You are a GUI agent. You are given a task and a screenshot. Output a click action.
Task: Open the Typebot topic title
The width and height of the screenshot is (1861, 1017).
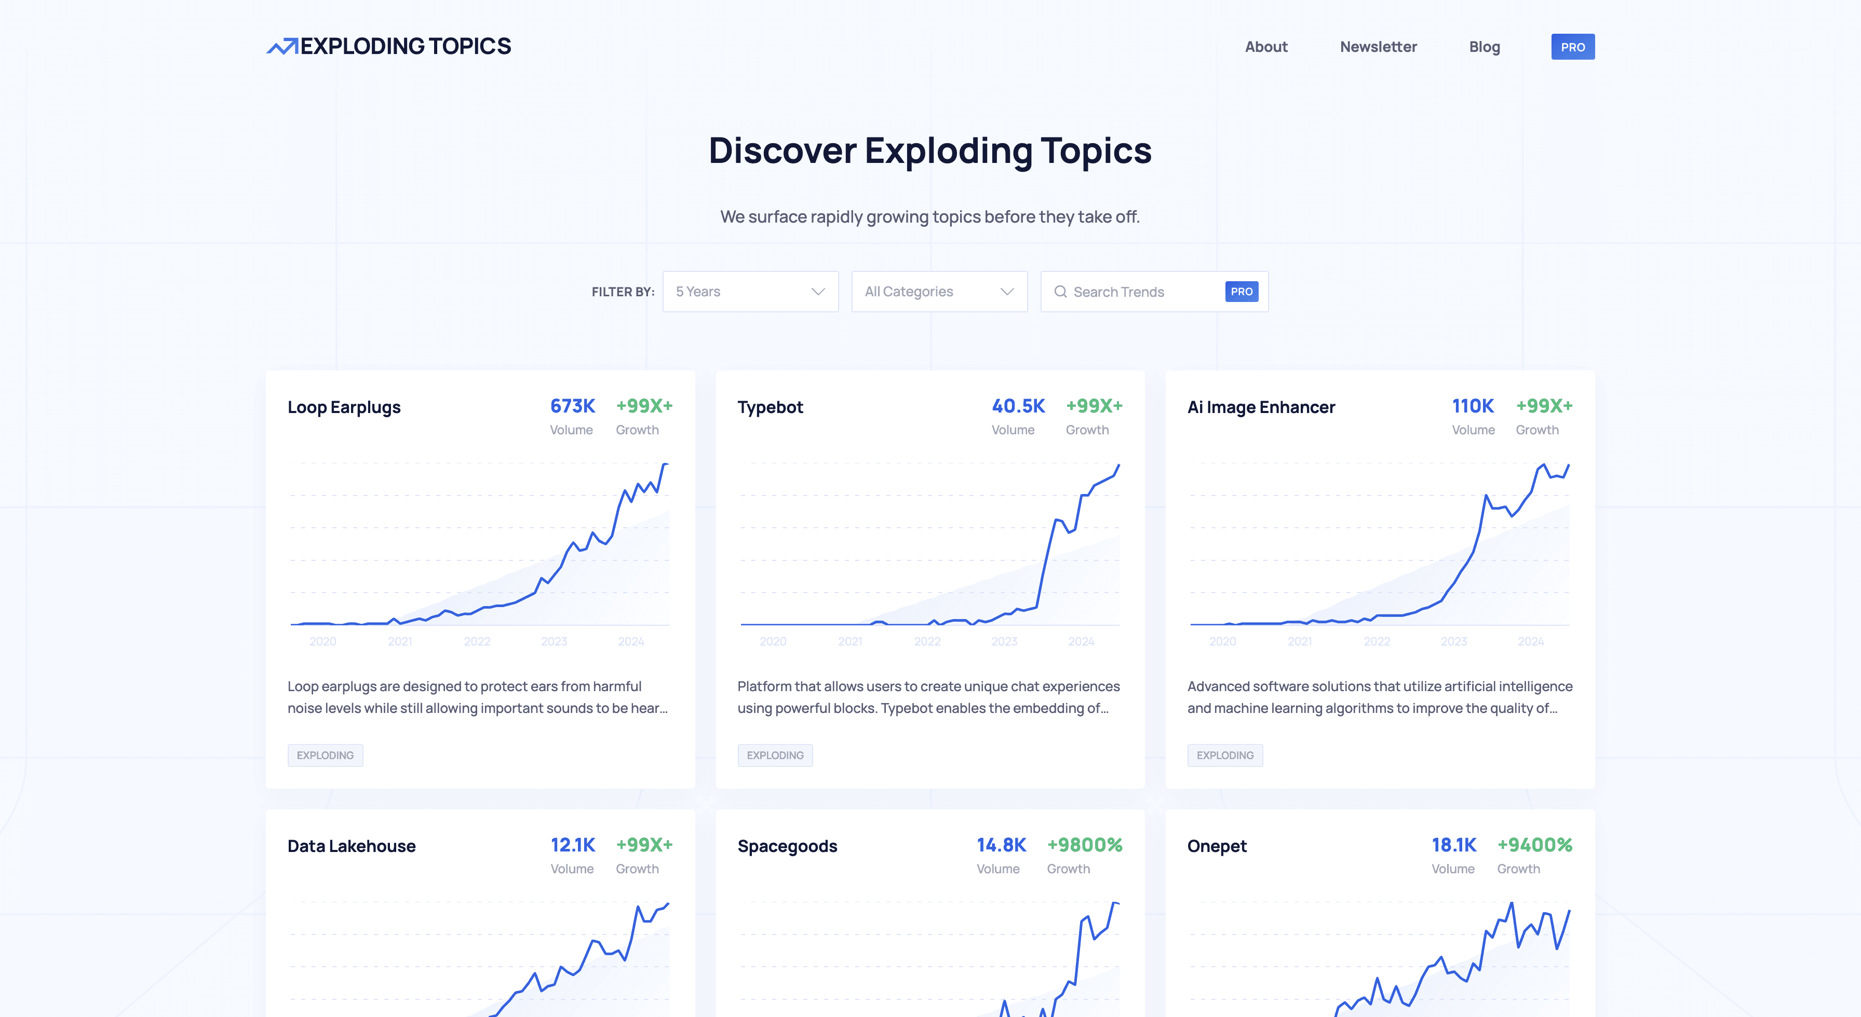pyautogui.click(x=770, y=407)
